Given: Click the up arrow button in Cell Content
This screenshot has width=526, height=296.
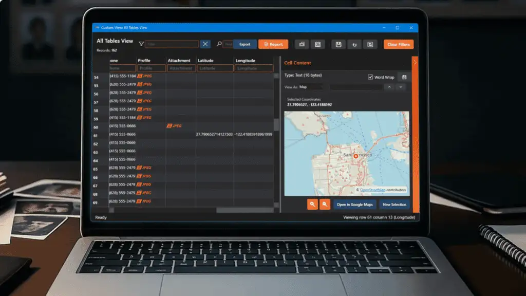Looking at the screenshot, I should click(x=389, y=87).
